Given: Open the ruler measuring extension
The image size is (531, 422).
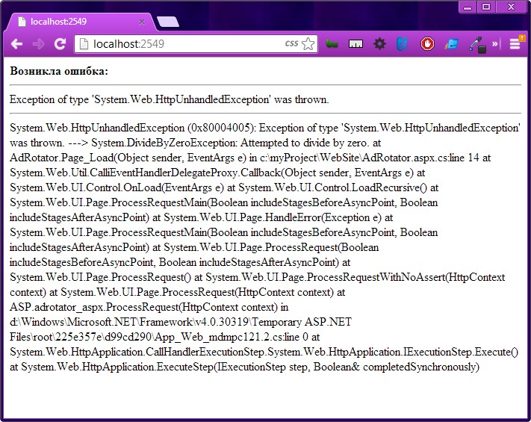Looking at the screenshot, I should 355,44.
